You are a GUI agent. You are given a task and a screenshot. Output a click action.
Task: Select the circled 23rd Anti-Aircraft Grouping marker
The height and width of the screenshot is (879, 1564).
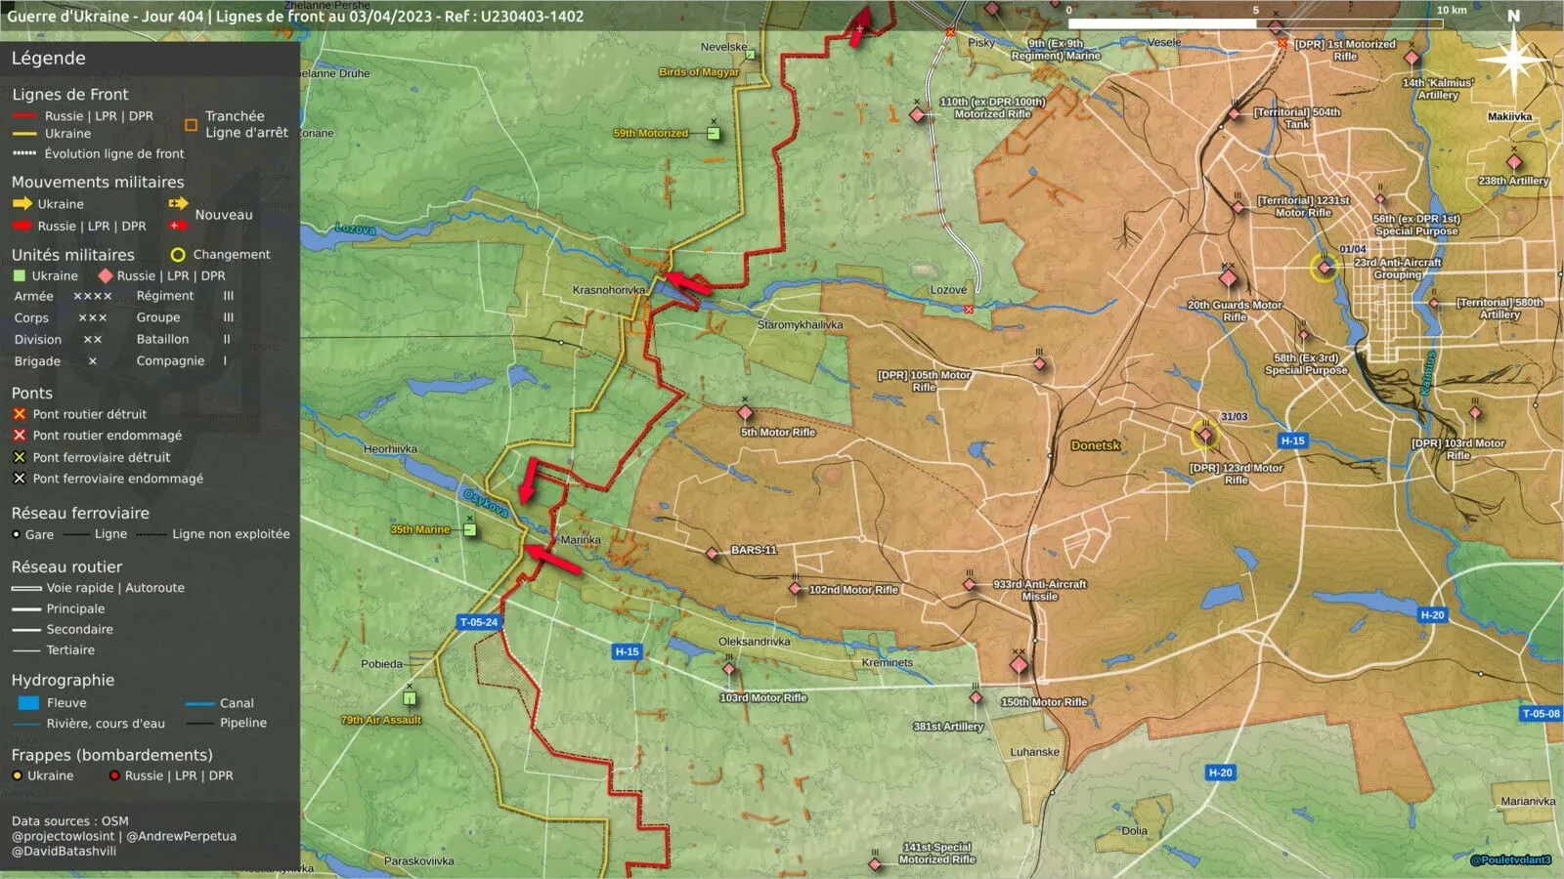(x=1325, y=268)
